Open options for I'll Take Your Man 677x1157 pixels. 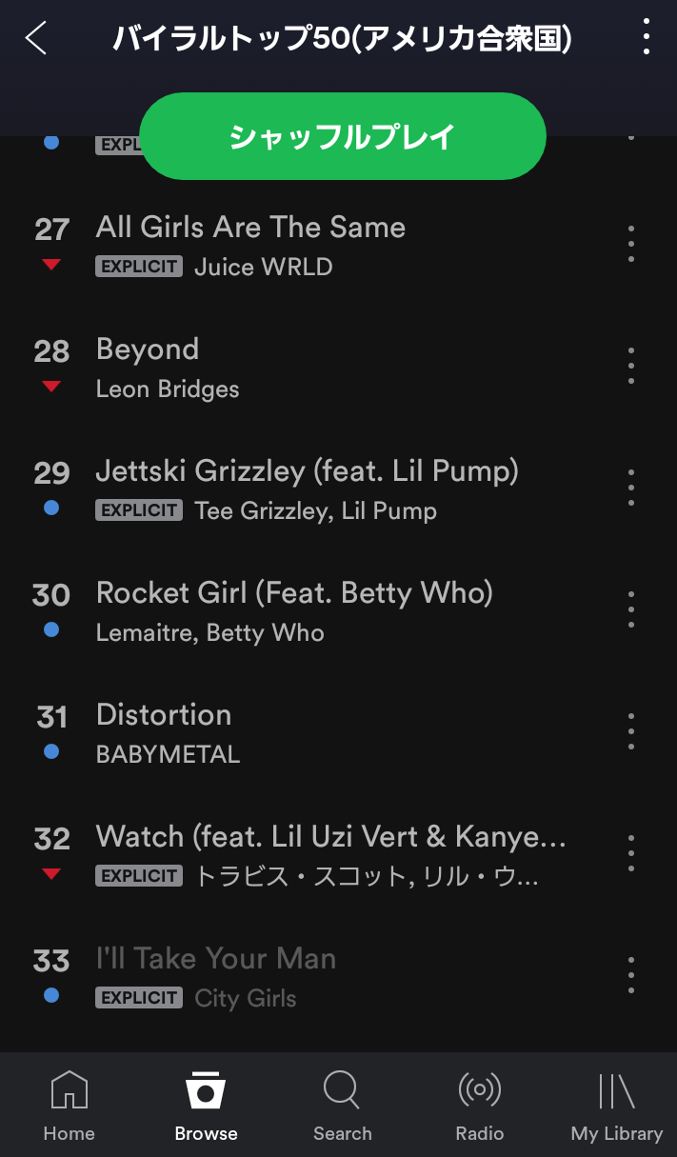click(x=630, y=975)
